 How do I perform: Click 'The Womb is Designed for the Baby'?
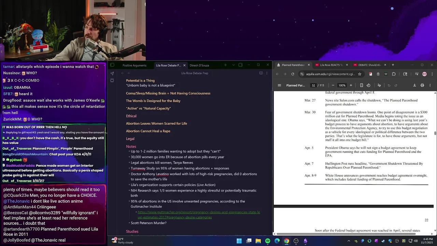tap(153, 101)
